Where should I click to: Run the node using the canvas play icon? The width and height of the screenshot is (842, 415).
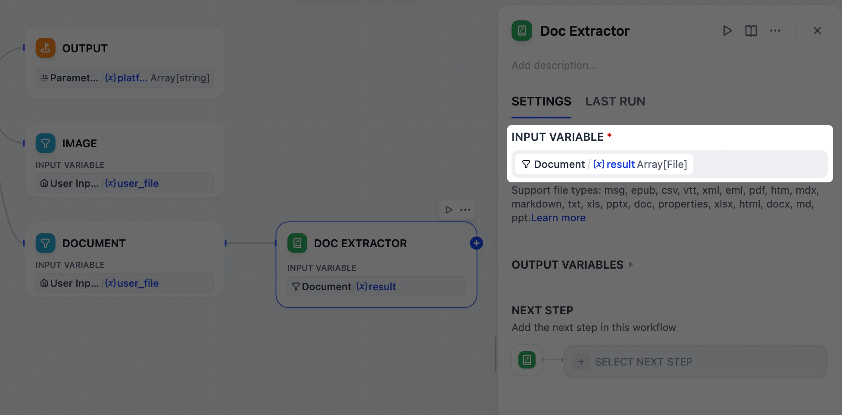point(448,210)
